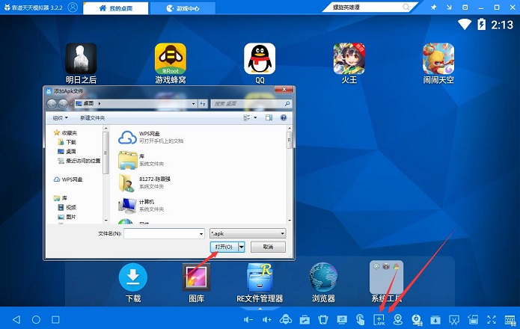
Task: Click the rotate screen icon
Action: coord(473,319)
